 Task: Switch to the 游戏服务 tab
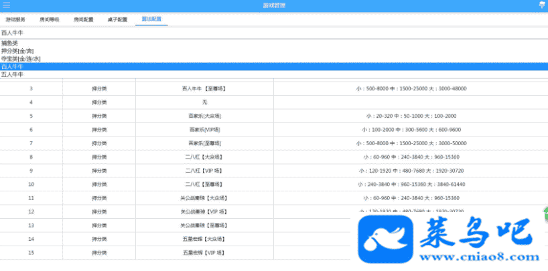15,19
